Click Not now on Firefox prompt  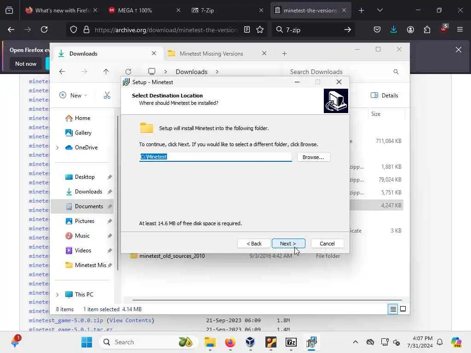point(26,64)
